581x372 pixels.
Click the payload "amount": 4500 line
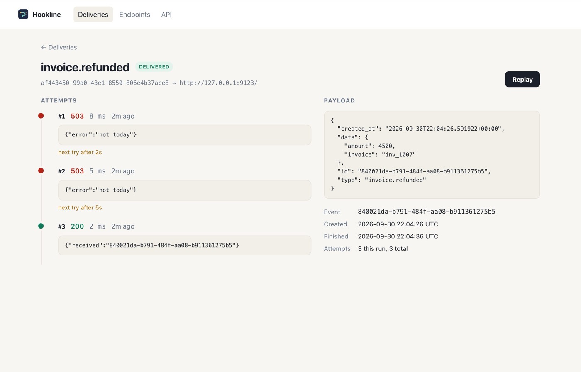point(369,146)
